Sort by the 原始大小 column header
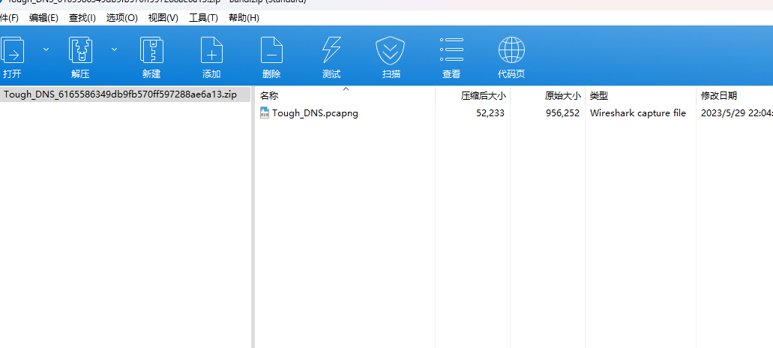Screen dimensions: 773x348 click(x=562, y=96)
